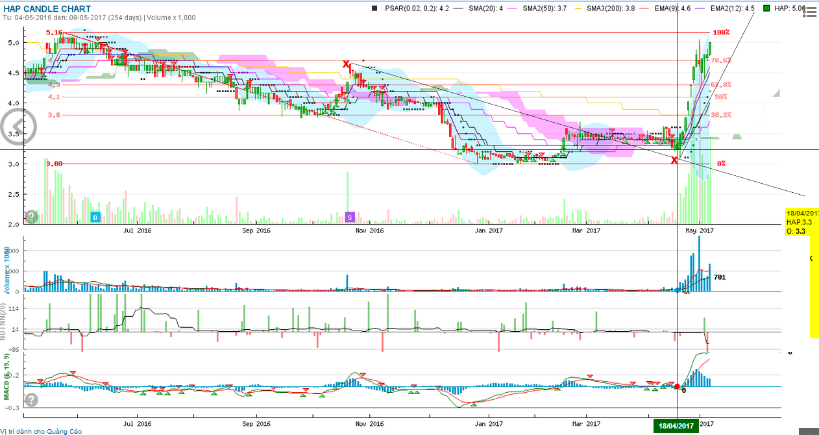Click the Fibonacci 100% label
Image resolution: width=819 pixels, height=435 pixels.
coord(721,32)
